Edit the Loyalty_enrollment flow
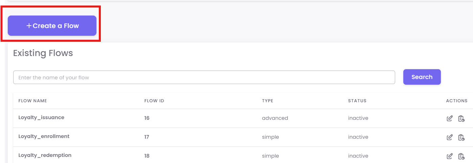This screenshot has width=473, height=163. (x=450, y=137)
